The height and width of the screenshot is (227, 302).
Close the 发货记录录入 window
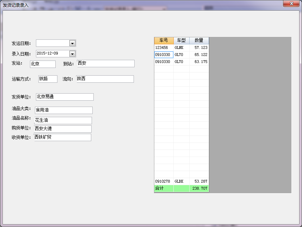click(x=291, y=4)
